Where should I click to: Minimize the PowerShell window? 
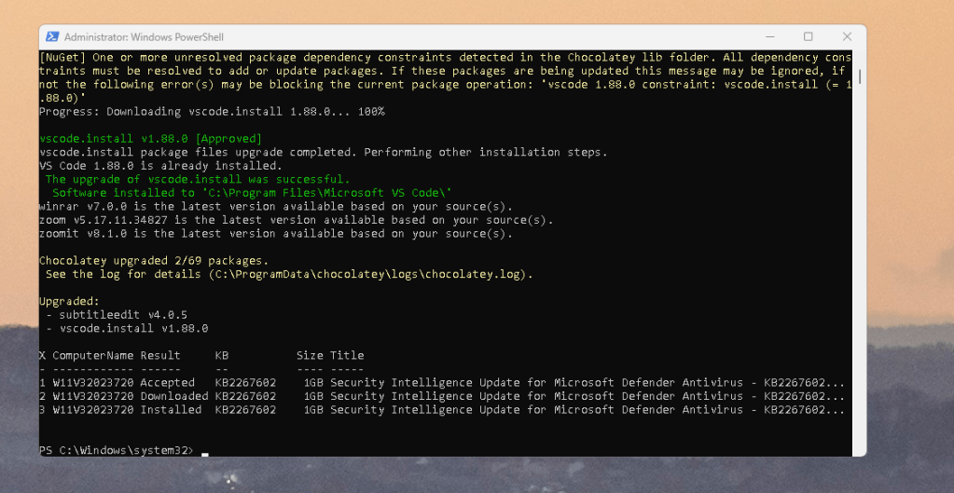(x=769, y=37)
